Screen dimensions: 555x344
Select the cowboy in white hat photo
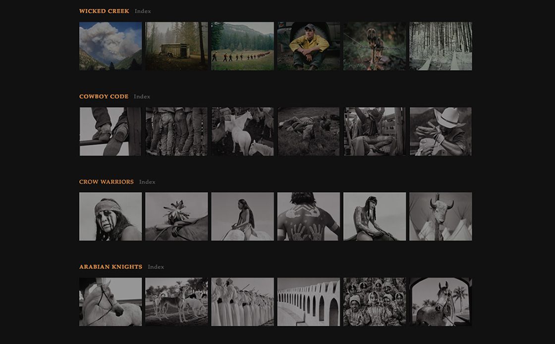pos(441,132)
